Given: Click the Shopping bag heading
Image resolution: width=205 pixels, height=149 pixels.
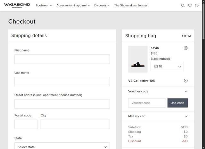Looking at the screenshot, I should pyautogui.click(x=141, y=36).
